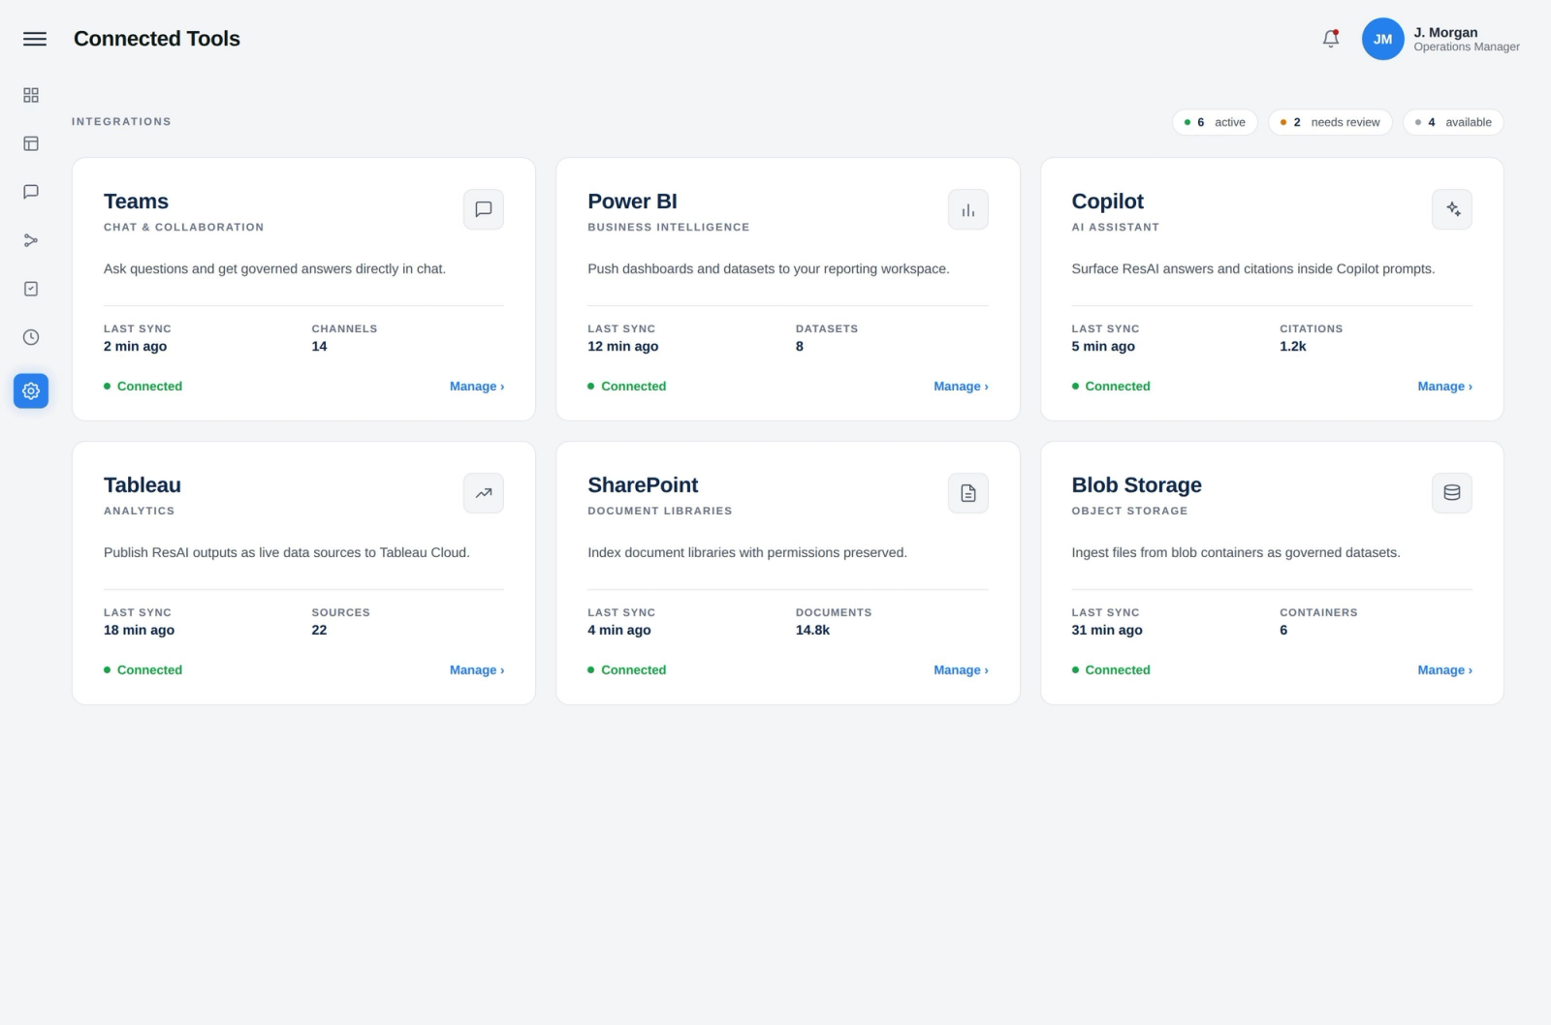The width and height of the screenshot is (1551, 1025).
Task: Open Manage for the Copilot integration
Action: (x=1444, y=387)
